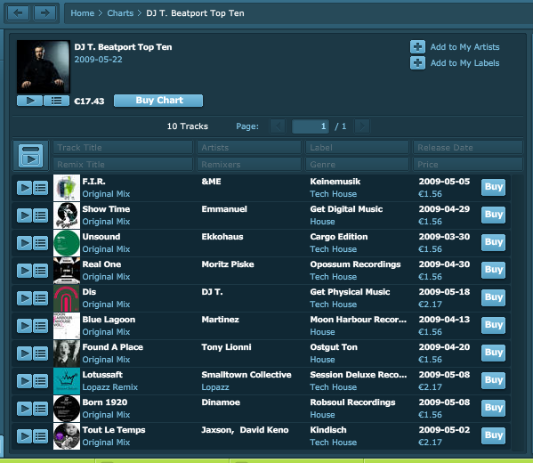Open the Robsoul Recordings label link

click(x=352, y=402)
